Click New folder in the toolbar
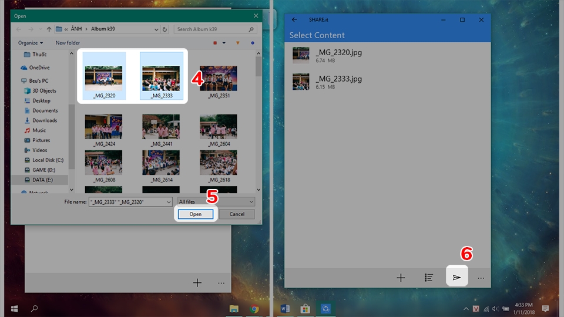This screenshot has width=564, height=317. [68, 43]
